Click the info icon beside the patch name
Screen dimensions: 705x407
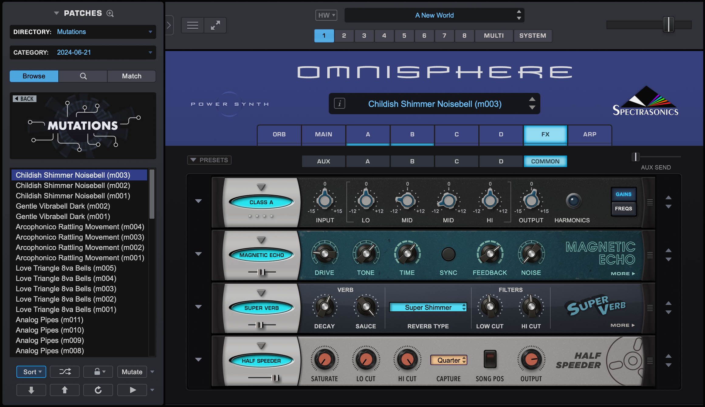[x=339, y=104]
